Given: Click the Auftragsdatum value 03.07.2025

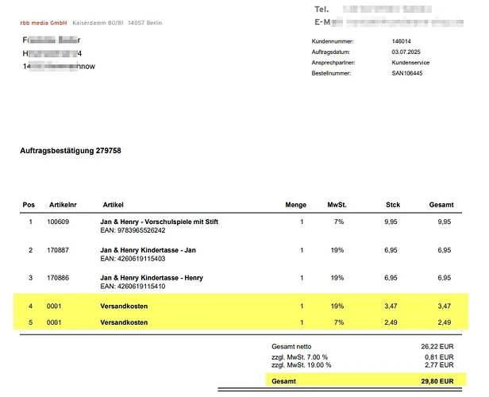Looking at the screenshot, I should (406, 52).
